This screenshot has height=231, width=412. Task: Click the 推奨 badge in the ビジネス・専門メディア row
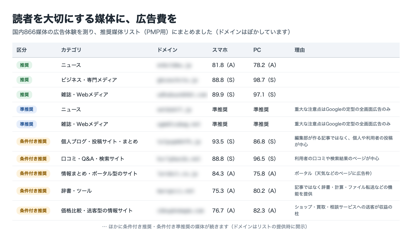(x=24, y=80)
